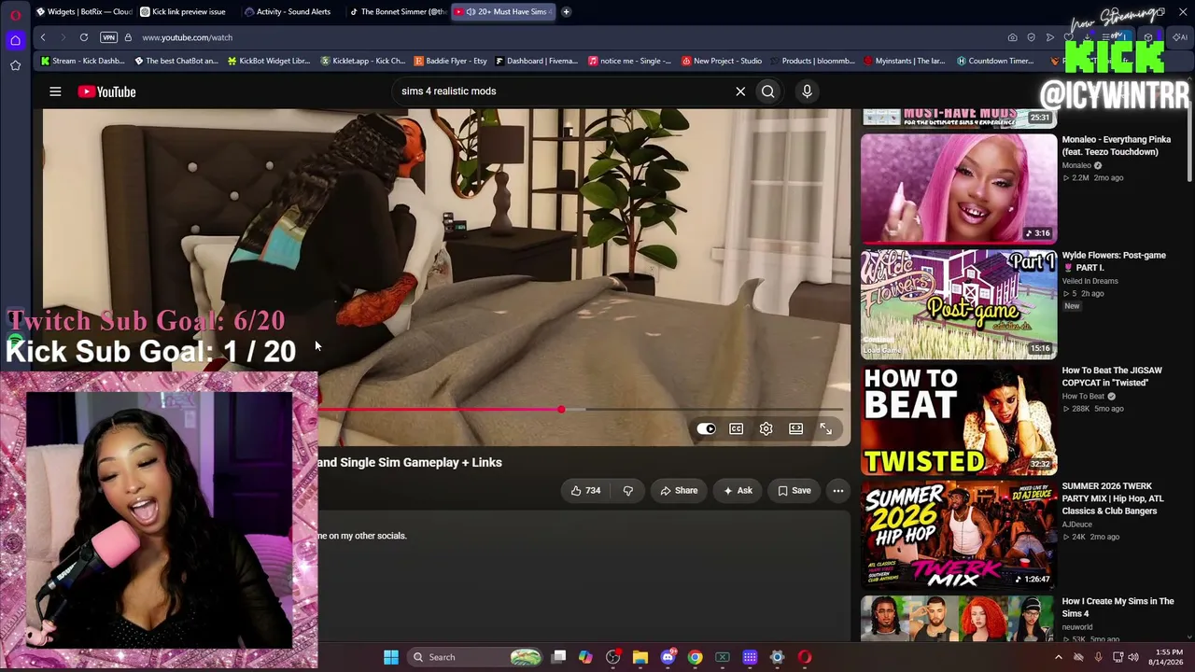Viewport: 1195px width, 672px height.
Task: Take snapshot with Opera camera icon
Action: 1012,37
